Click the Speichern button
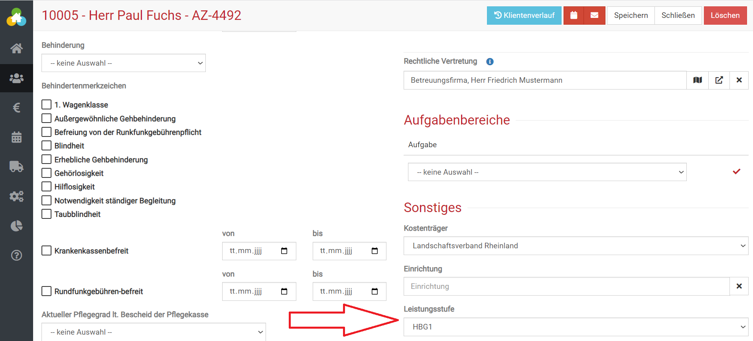The height and width of the screenshot is (341, 753). point(631,16)
